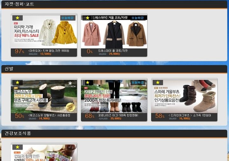The height and width of the screenshot is (161, 229).
Task: Open 코로나이즈 어그! 500족 한정판매 link
Action: tap(118, 115)
